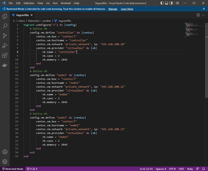The width and height of the screenshot is (208, 171).
Task: Split the editor to the right
Action: [x=198, y=15]
